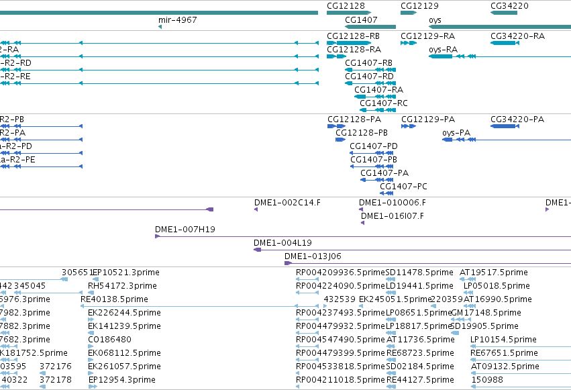Select transcript CG12128-RA
571x390 pixels.
point(336,56)
